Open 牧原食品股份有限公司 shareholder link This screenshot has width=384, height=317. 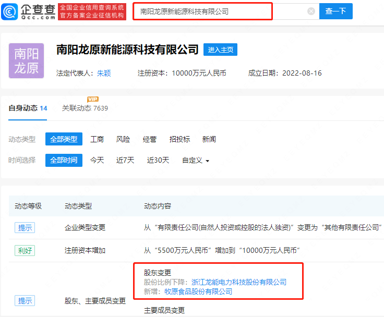198,292
